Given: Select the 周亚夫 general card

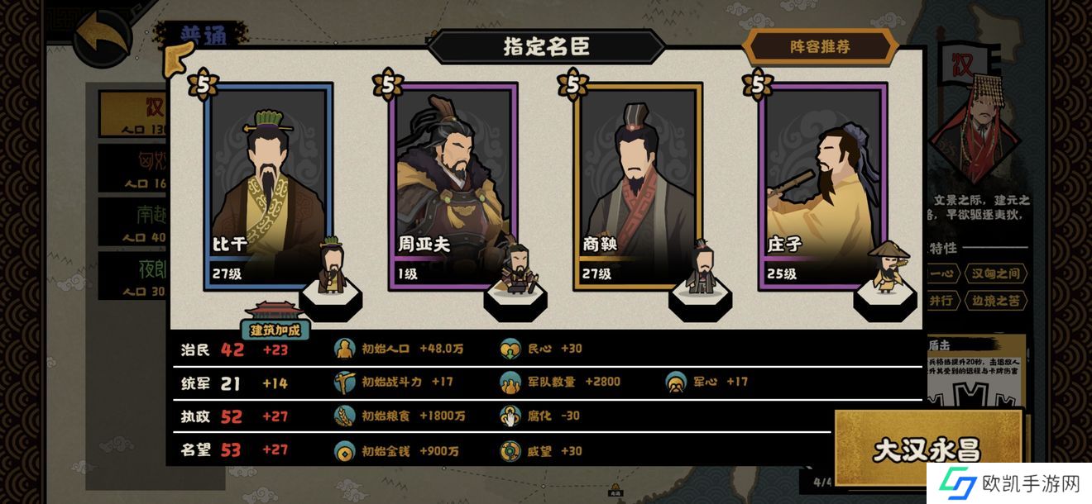Looking at the screenshot, I should click(453, 185).
